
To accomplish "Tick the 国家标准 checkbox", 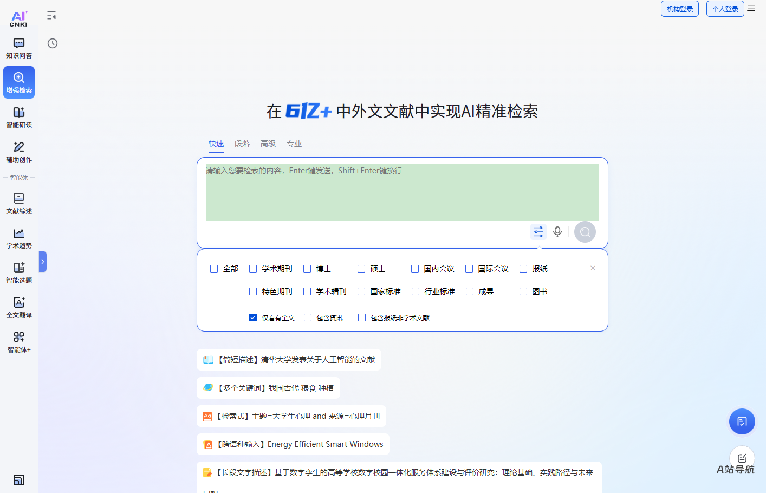I will [x=361, y=291].
